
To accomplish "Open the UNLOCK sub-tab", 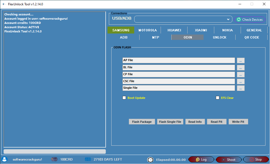I will point(220,37).
